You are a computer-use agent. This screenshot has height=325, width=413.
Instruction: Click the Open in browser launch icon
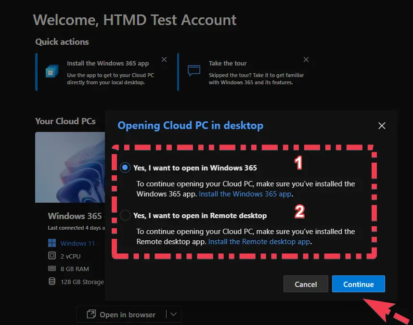point(91,314)
